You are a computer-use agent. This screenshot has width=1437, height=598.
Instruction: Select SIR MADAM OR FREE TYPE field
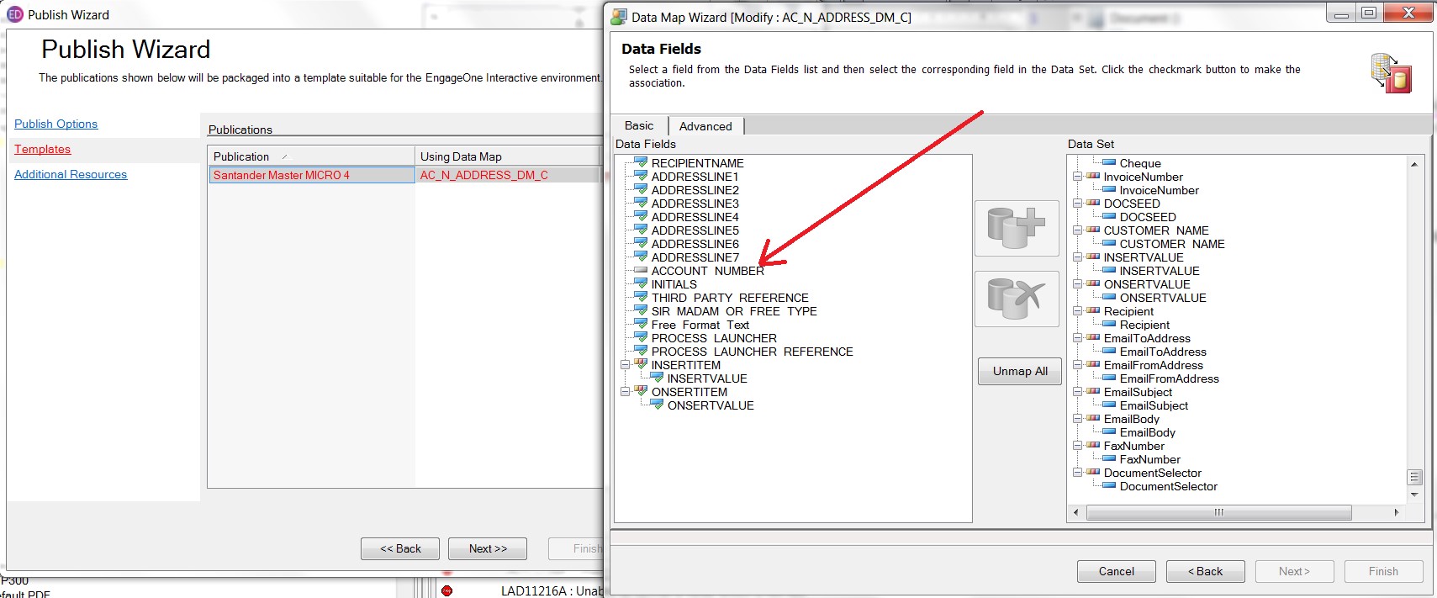[x=734, y=311]
